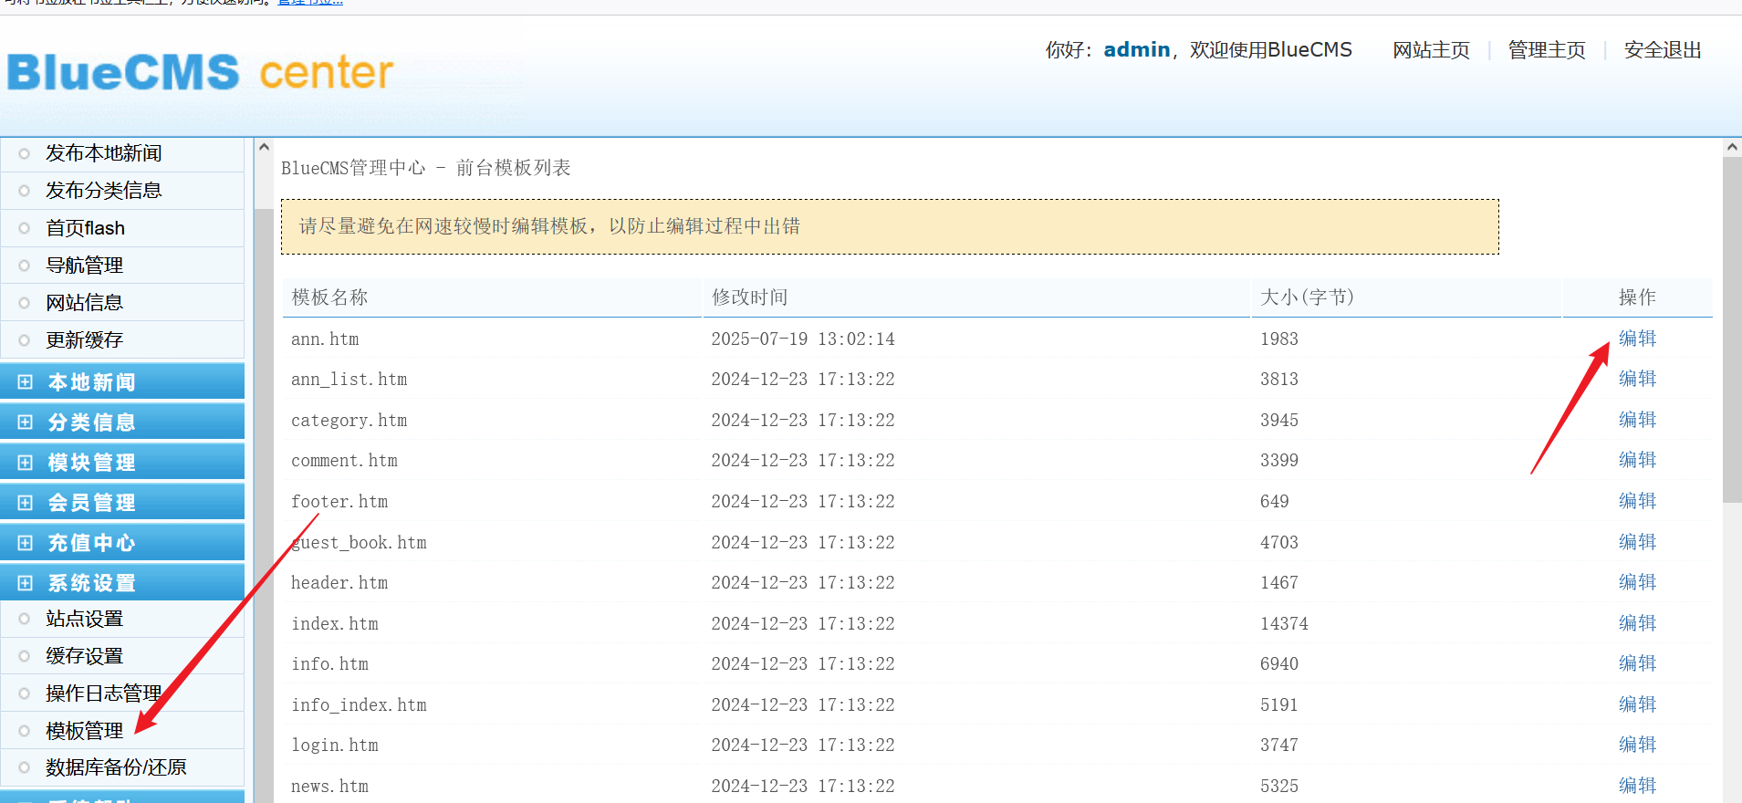
Task: Click main page scrollbar up arrow
Action: (1732, 147)
